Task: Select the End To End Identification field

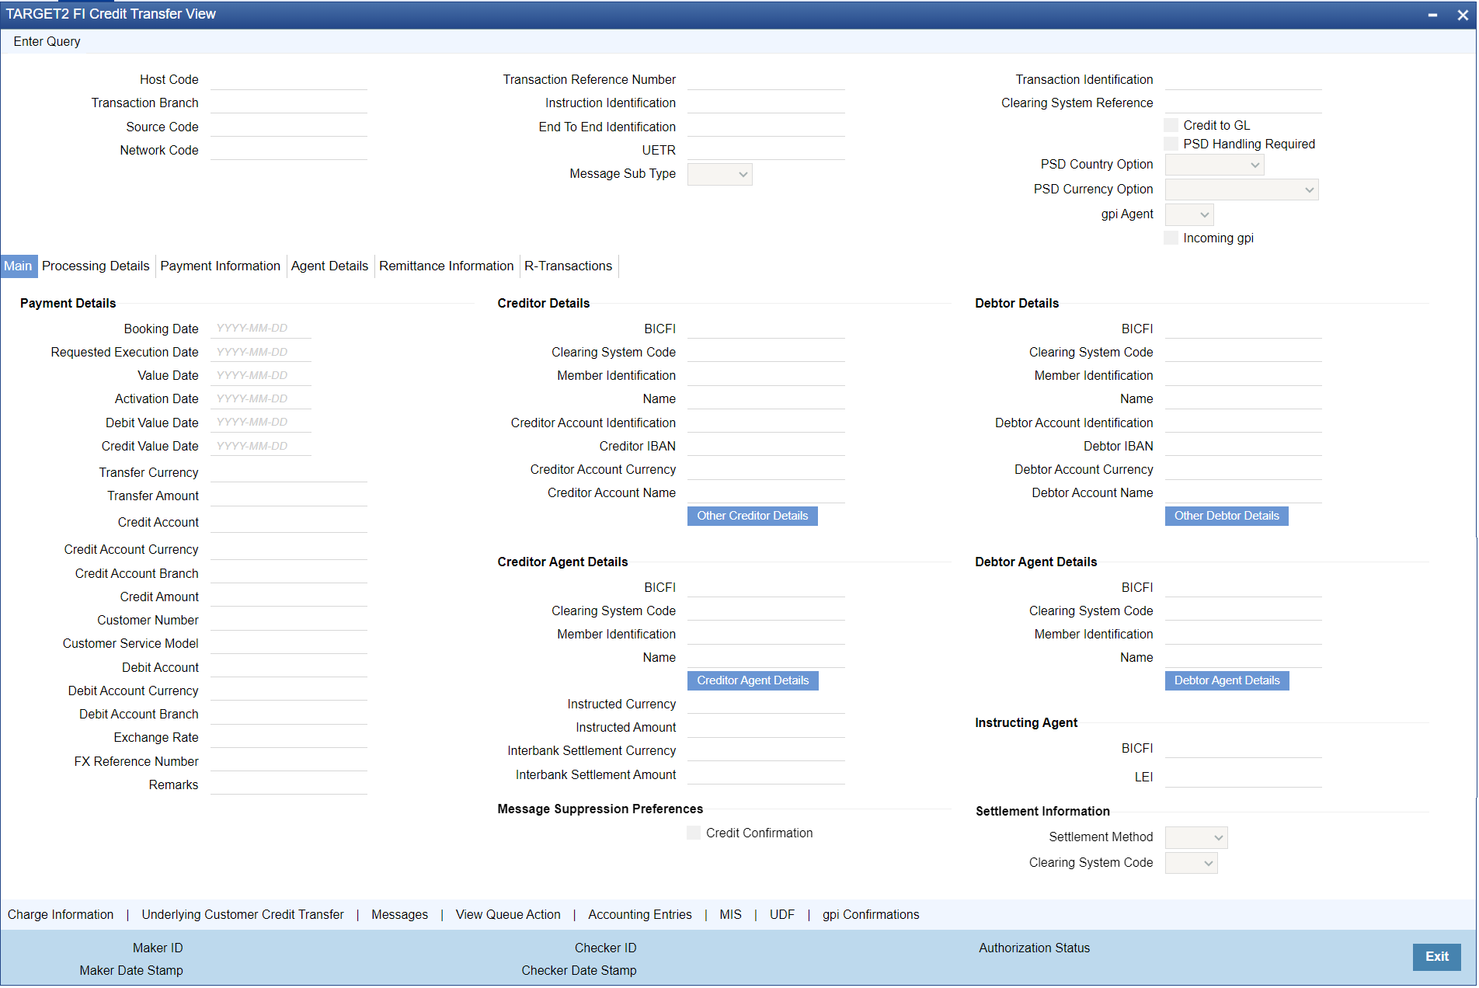Action: click(x=766, y=127)
